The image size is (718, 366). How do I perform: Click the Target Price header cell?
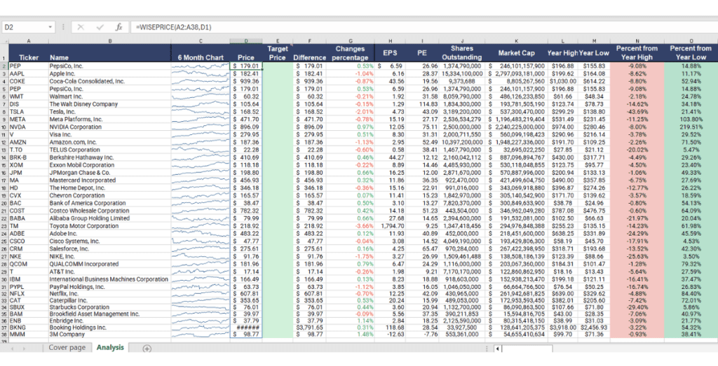tap(278, 53)
